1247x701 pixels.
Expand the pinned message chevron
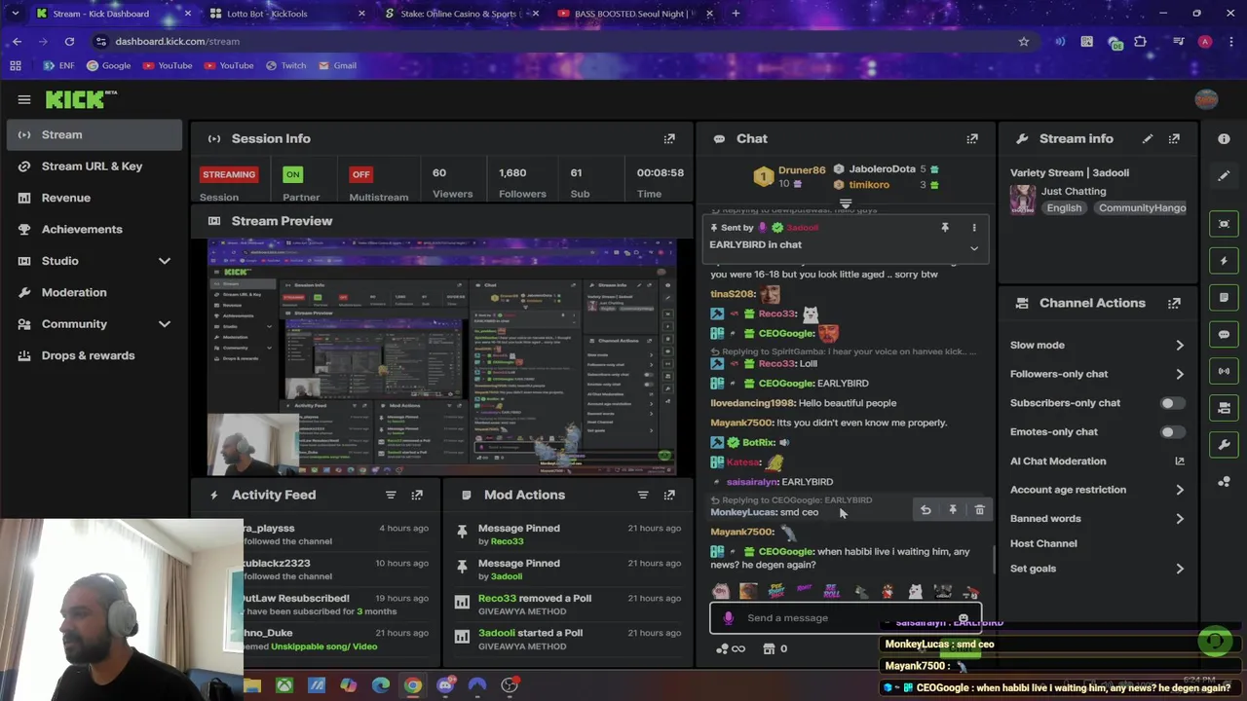click(x=973, y=248)
